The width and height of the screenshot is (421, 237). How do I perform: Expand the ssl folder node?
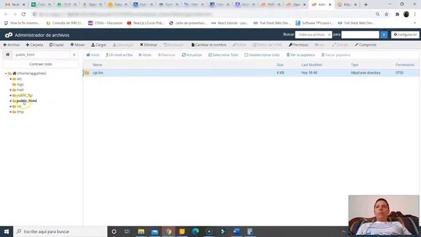(11, 107)
